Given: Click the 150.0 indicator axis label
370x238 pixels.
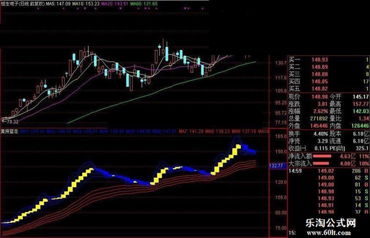Looking at the screenshot, I should point(281,152).
